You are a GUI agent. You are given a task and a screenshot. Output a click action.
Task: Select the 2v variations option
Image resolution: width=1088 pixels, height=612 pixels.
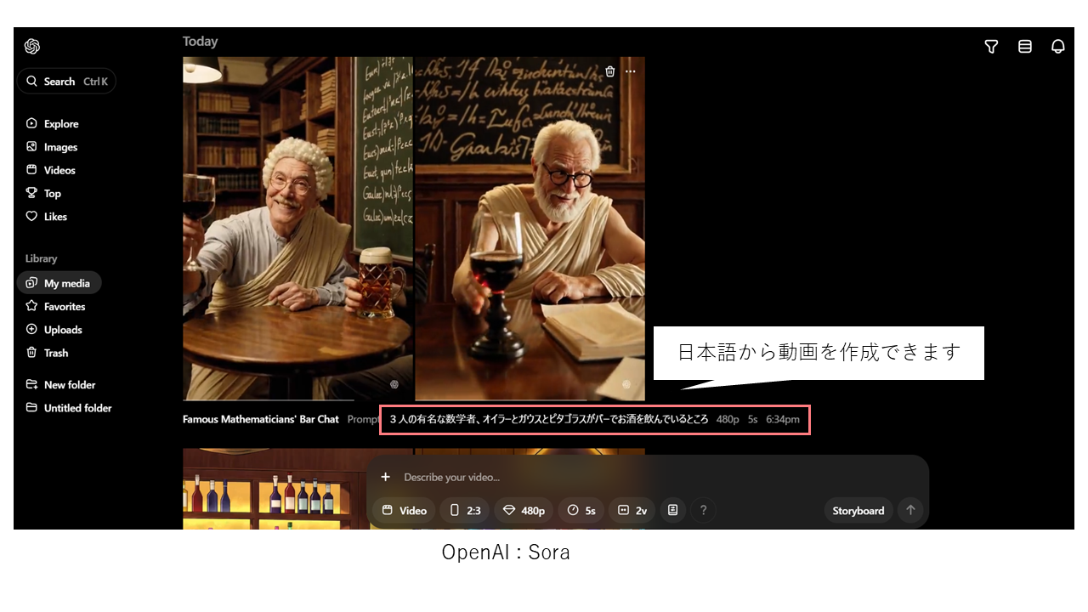[632, 510]
